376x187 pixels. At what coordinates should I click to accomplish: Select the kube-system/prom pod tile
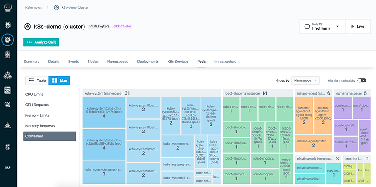point(143,151)
